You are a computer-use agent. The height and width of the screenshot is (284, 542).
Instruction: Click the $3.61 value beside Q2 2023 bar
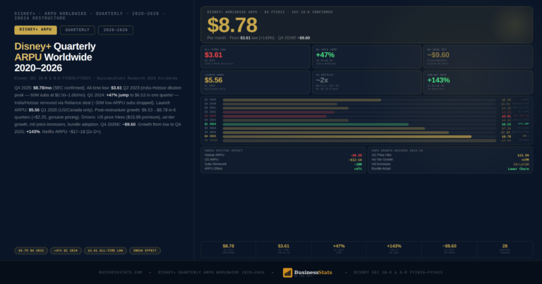coord(506,116)
